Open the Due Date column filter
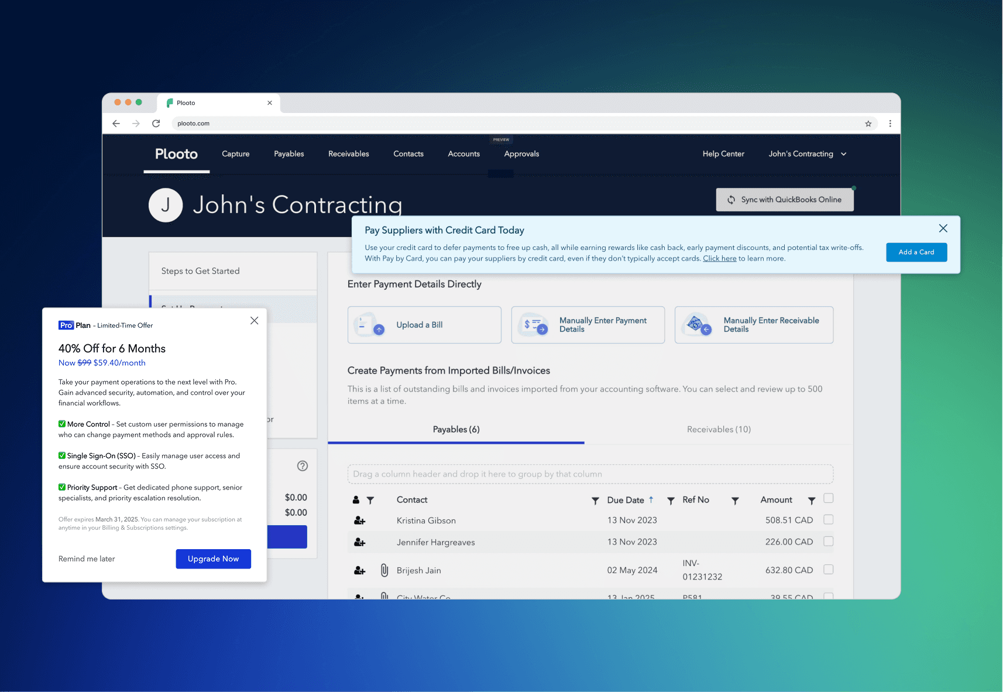The width and height of the screenshot is (1003, 692). click(x=671, y=501)
